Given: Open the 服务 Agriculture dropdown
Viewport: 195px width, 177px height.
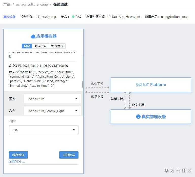Looking at the screenshot, I should click(52, 99).
